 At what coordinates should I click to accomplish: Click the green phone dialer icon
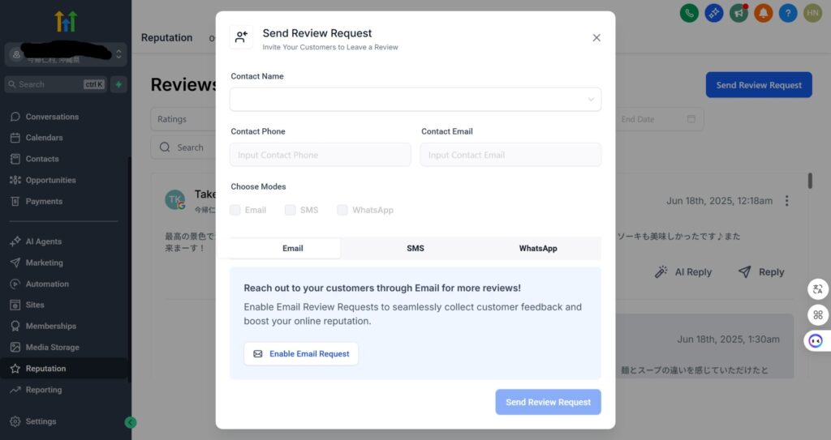(689, 13)
